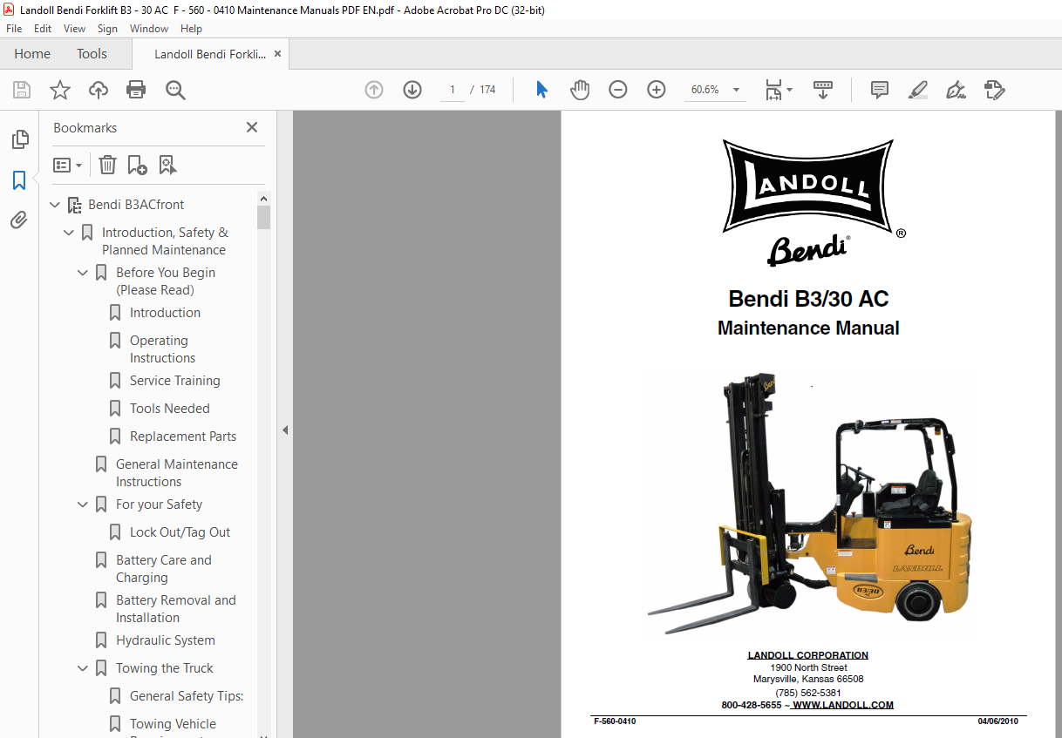Switch to the Tools tab

pyautogui.click(x=92, y=54)
